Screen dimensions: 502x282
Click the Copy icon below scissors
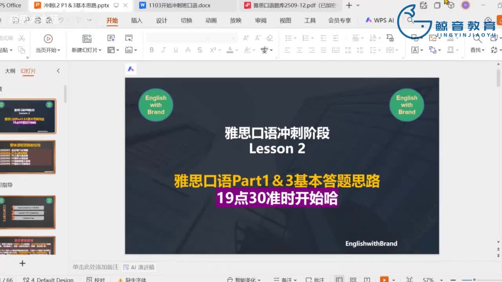(22, 50)
